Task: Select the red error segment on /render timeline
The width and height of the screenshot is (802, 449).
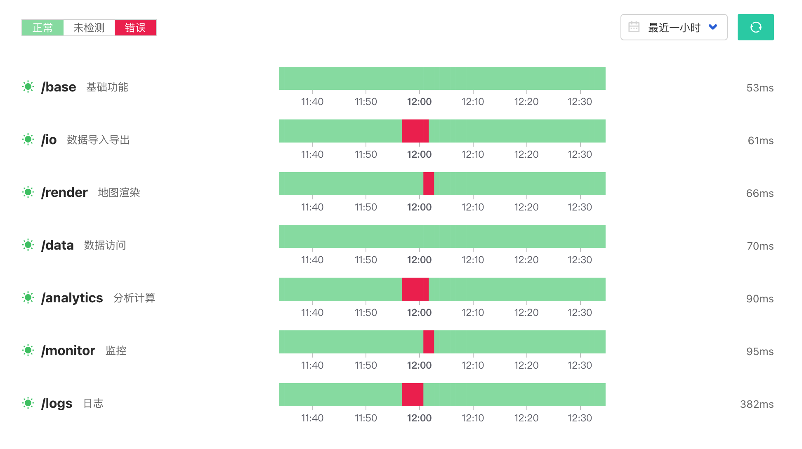Action: pos(429,184)
